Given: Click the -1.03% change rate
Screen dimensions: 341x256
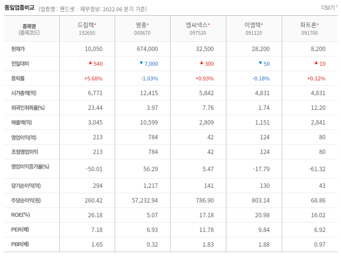Looking at the screenshot, I should point(149,78).
